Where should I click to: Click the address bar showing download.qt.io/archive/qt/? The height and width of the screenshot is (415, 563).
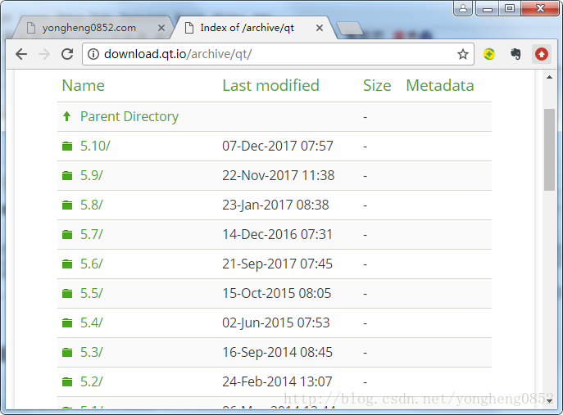point(278,54)
